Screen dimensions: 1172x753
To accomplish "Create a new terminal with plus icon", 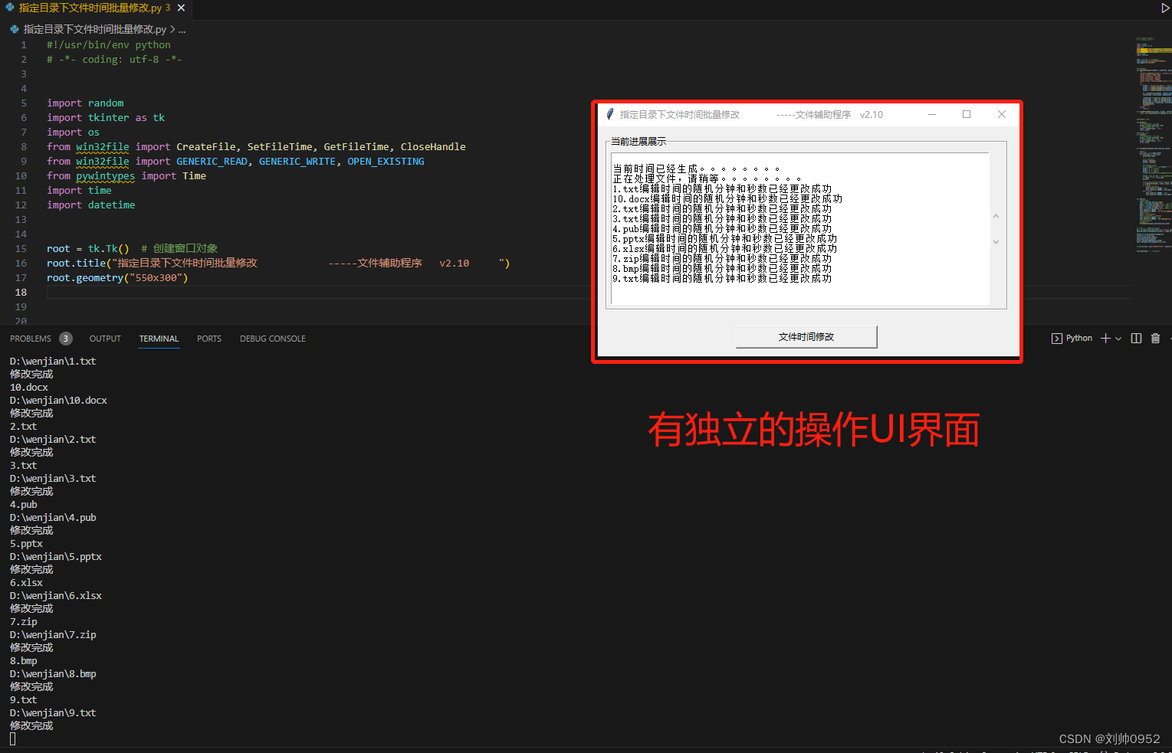I will pos(1105,338).
